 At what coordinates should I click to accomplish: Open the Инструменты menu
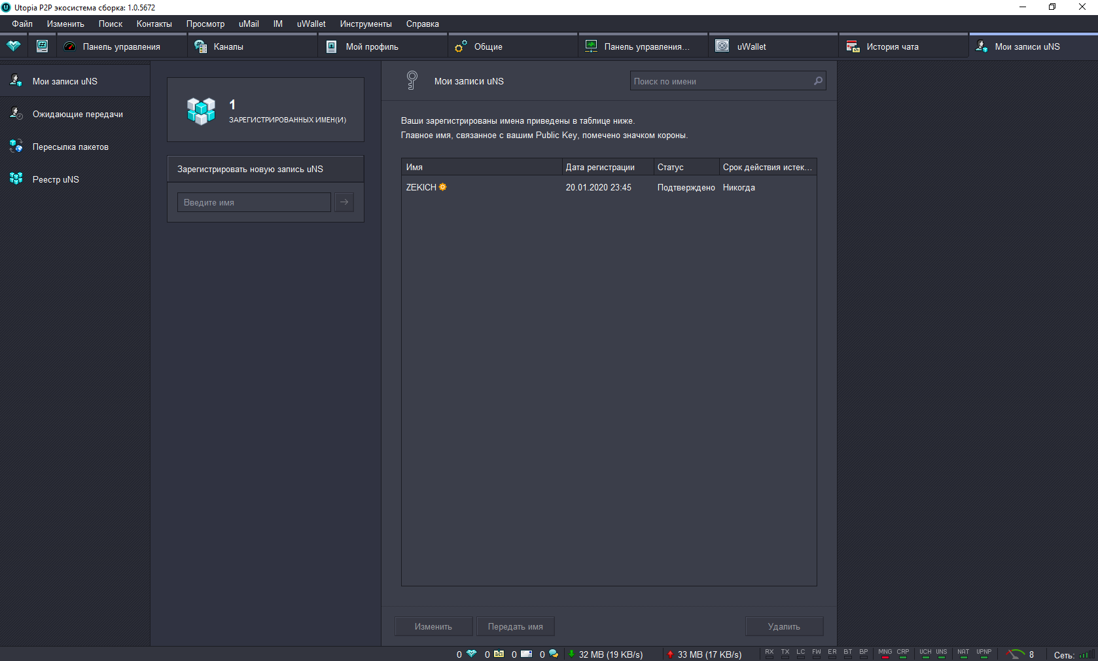366,24
